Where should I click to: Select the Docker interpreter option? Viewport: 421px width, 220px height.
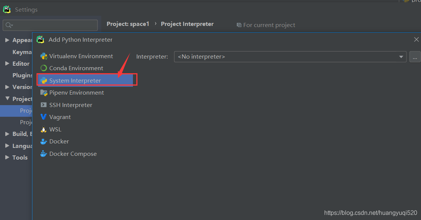[58, 141]
